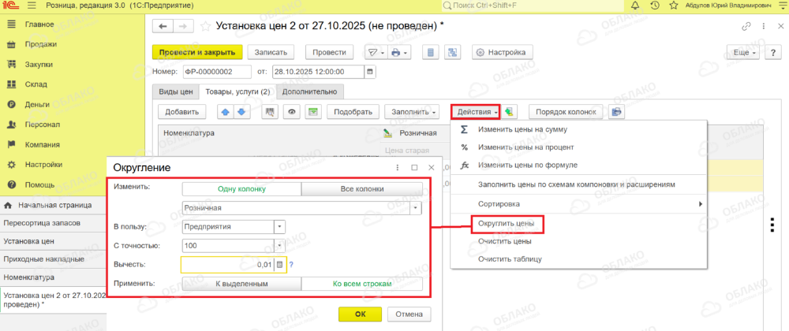
Task: Click the barcode search icon
Action: [270, 112]
